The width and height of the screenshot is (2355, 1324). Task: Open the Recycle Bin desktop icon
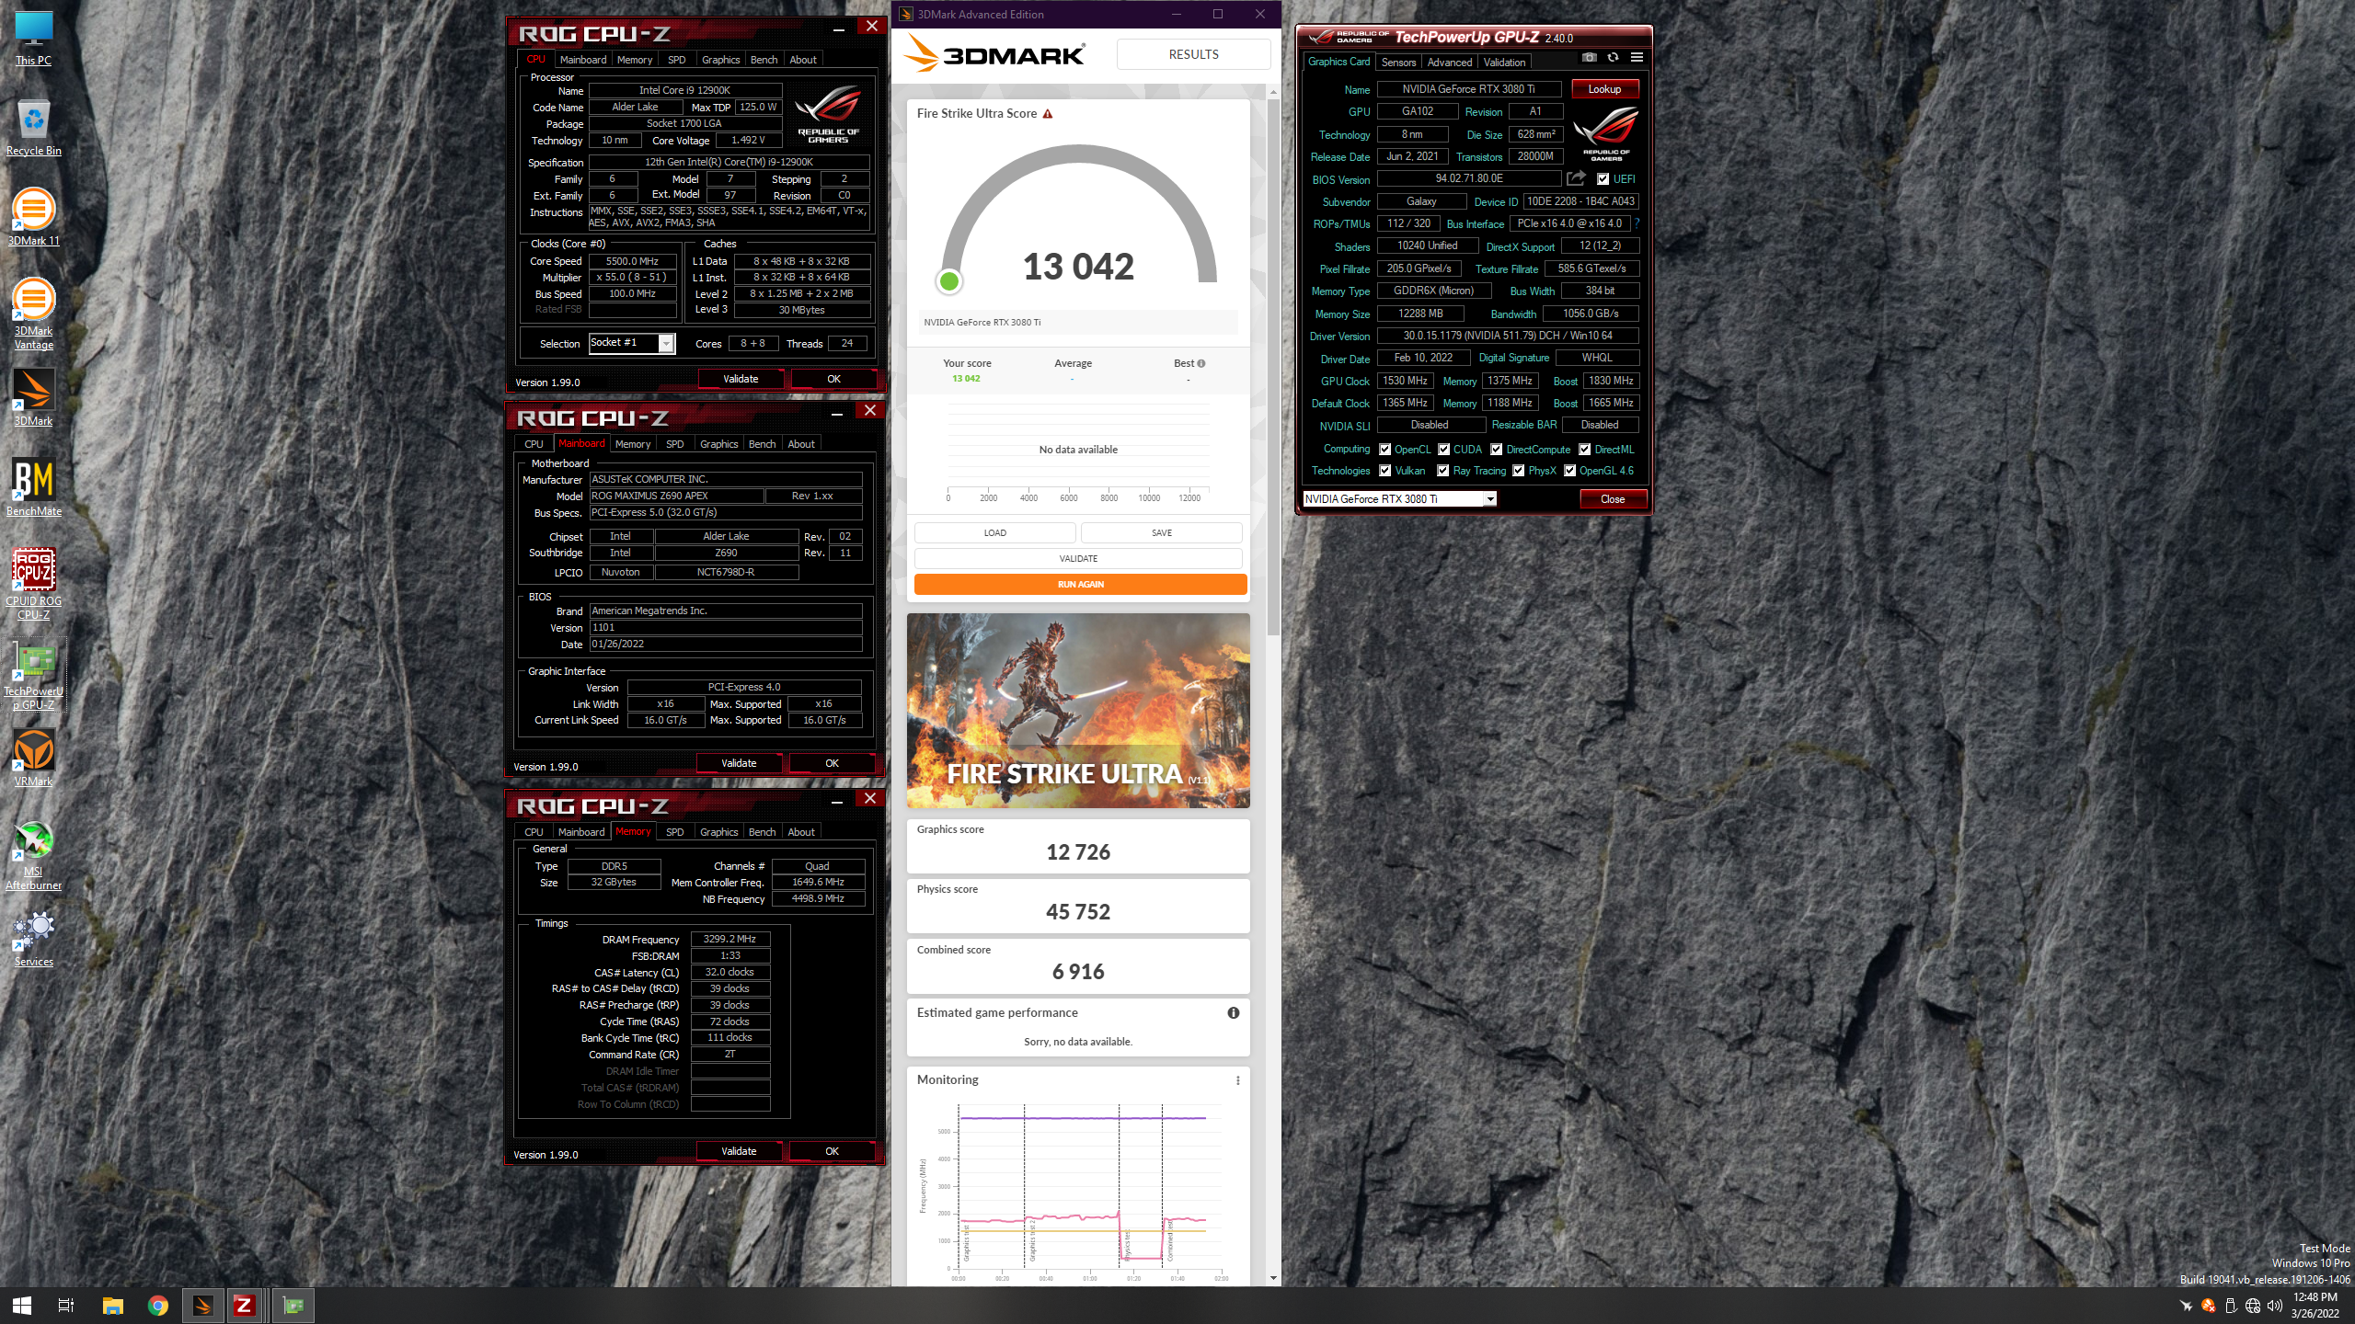[x=34, y=128]
